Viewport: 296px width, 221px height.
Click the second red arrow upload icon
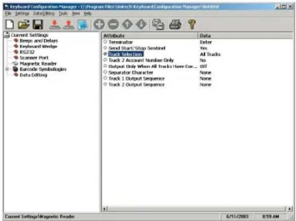point(69,24)
